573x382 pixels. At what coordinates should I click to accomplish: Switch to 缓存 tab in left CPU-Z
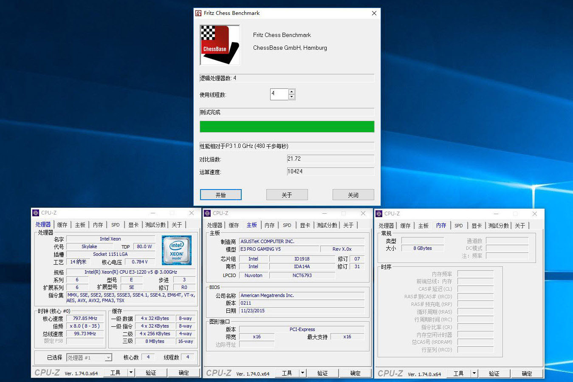click(x=62, y=225)
